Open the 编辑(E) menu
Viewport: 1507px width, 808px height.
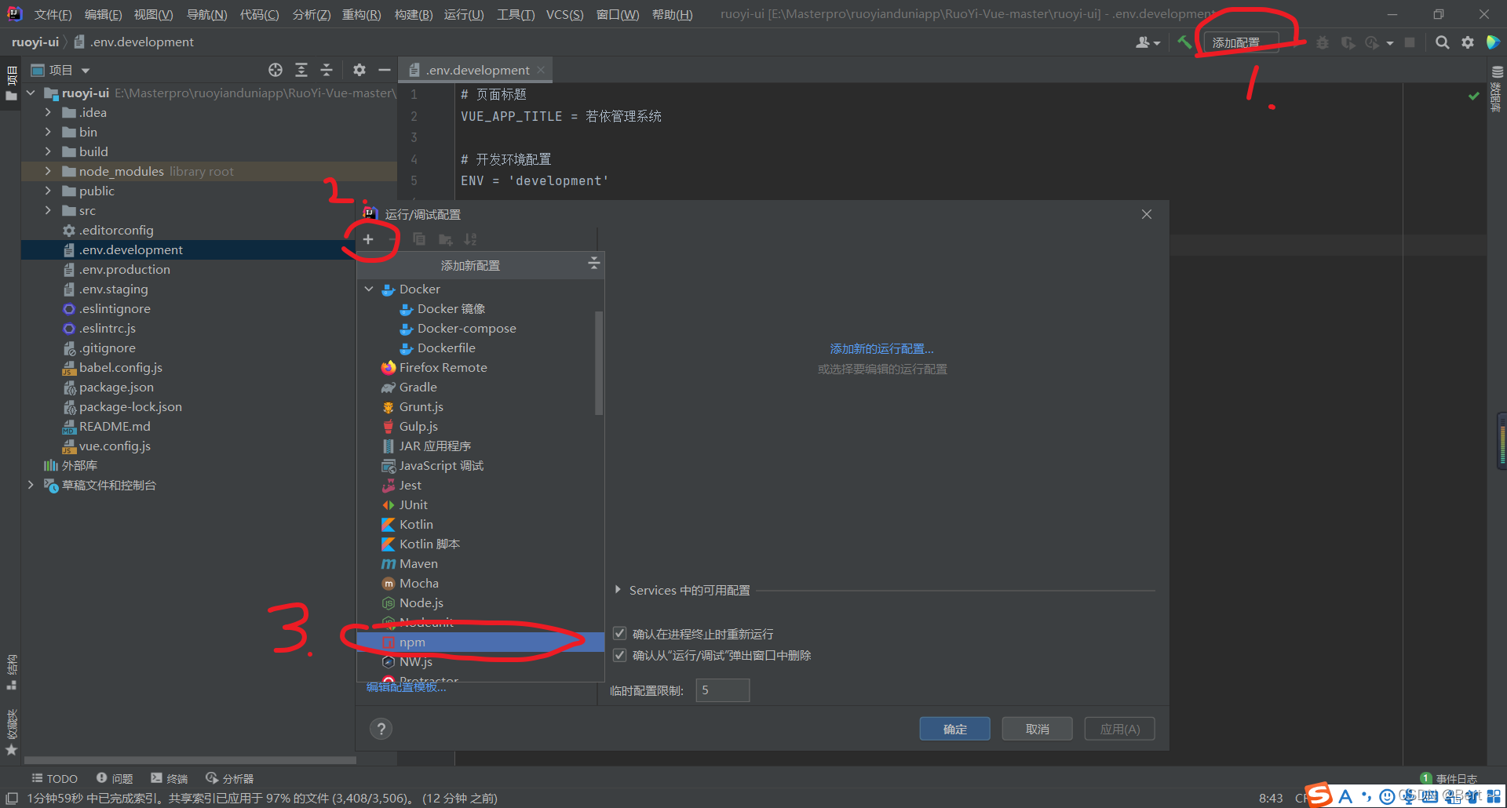pyautogui.click(x=103, y=14)
